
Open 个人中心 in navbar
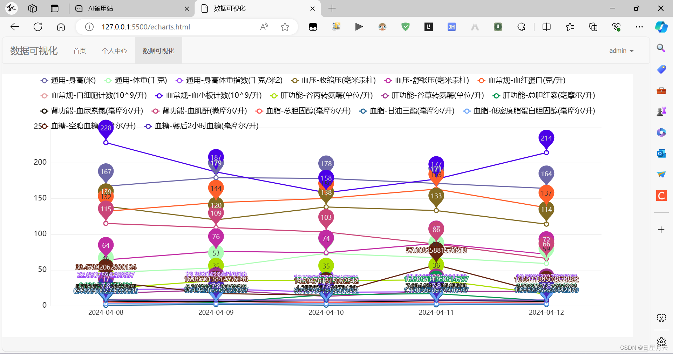pos(114,51)
